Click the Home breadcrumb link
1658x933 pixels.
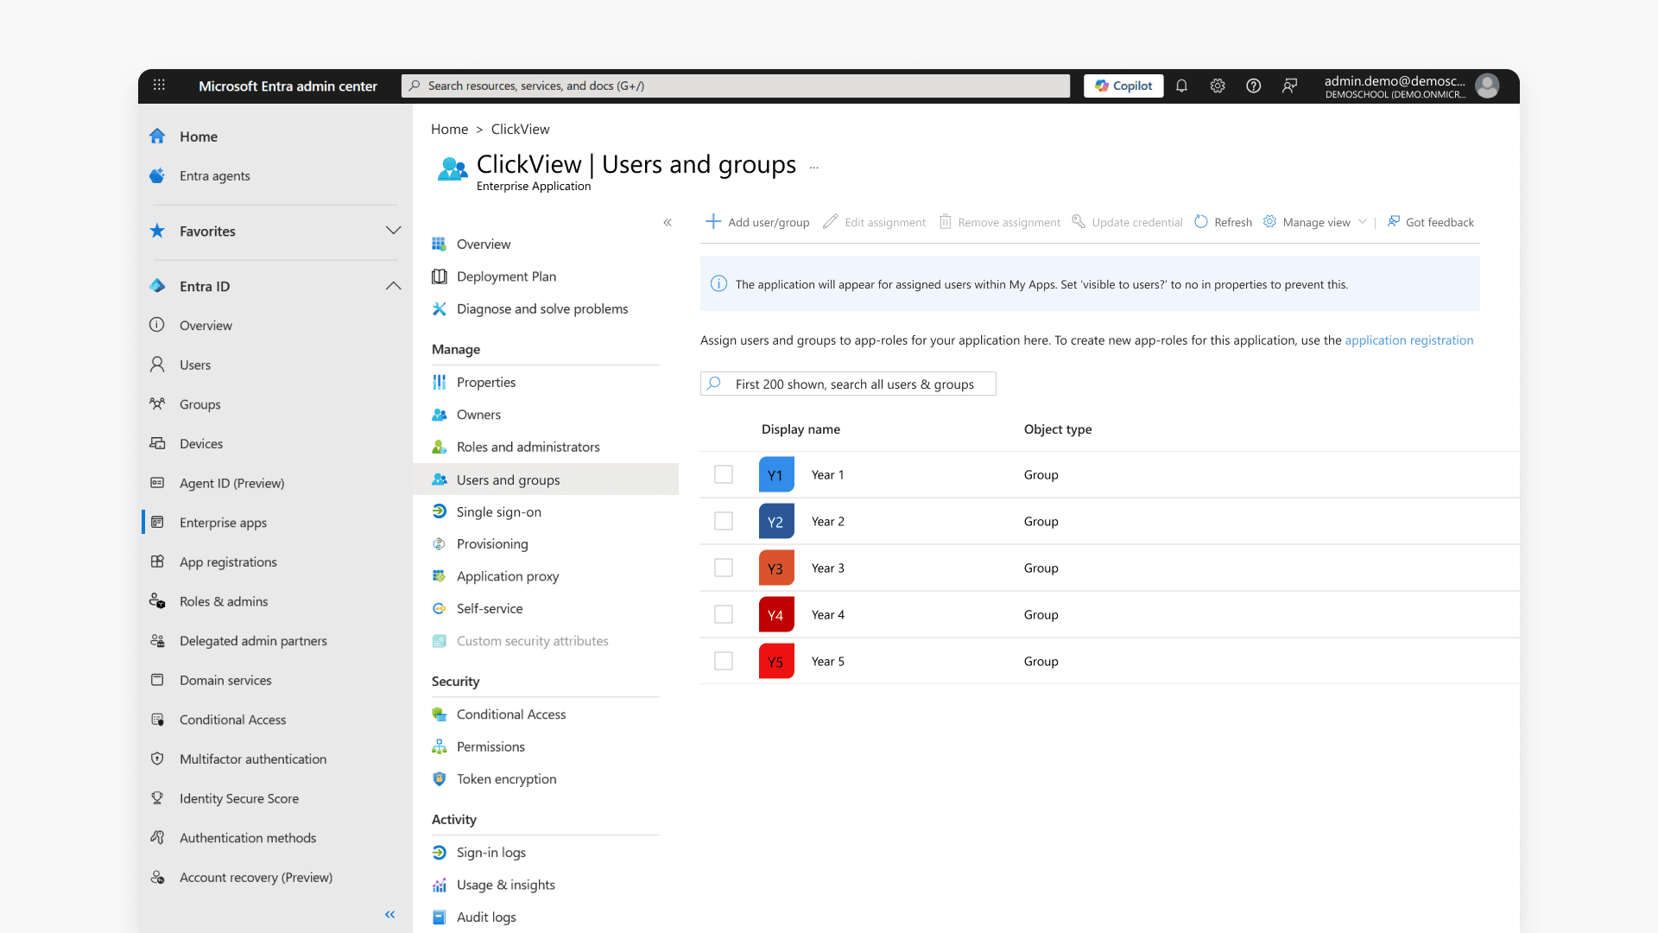[449, 129]
